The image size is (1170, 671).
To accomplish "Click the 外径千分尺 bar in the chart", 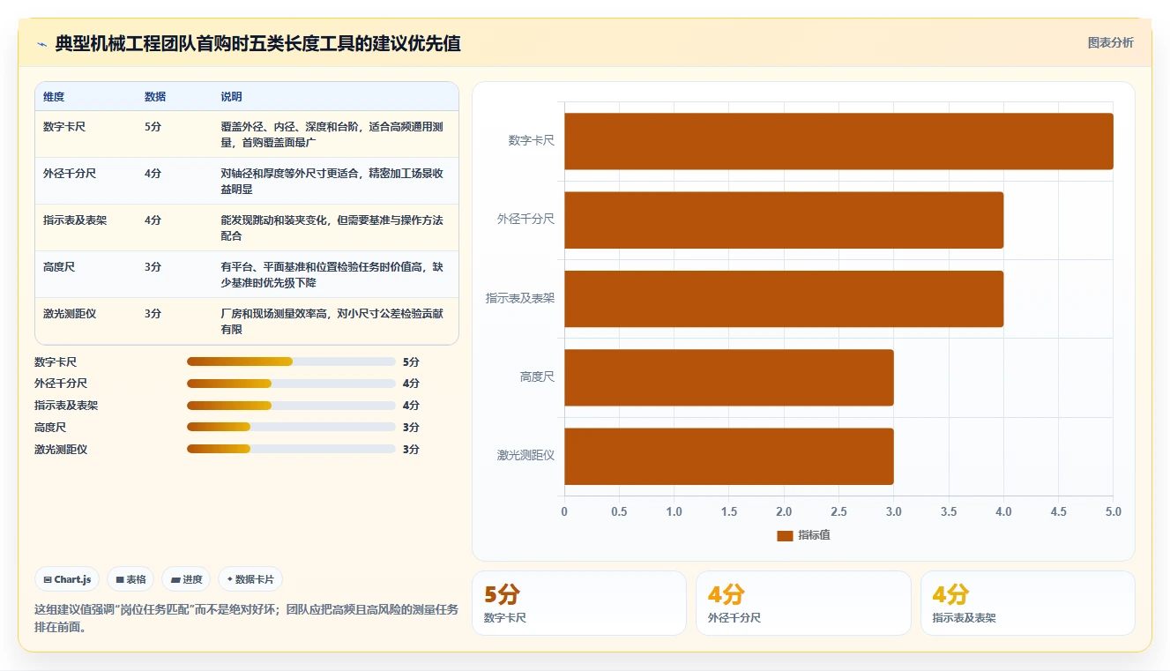I will point(784,220).
